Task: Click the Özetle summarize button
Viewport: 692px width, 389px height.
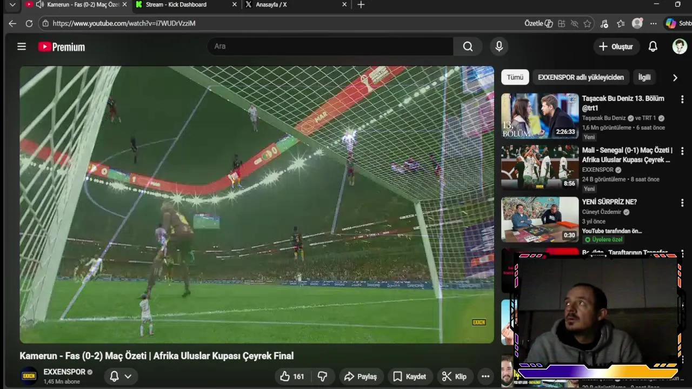Action: click(x=538, y=24)
